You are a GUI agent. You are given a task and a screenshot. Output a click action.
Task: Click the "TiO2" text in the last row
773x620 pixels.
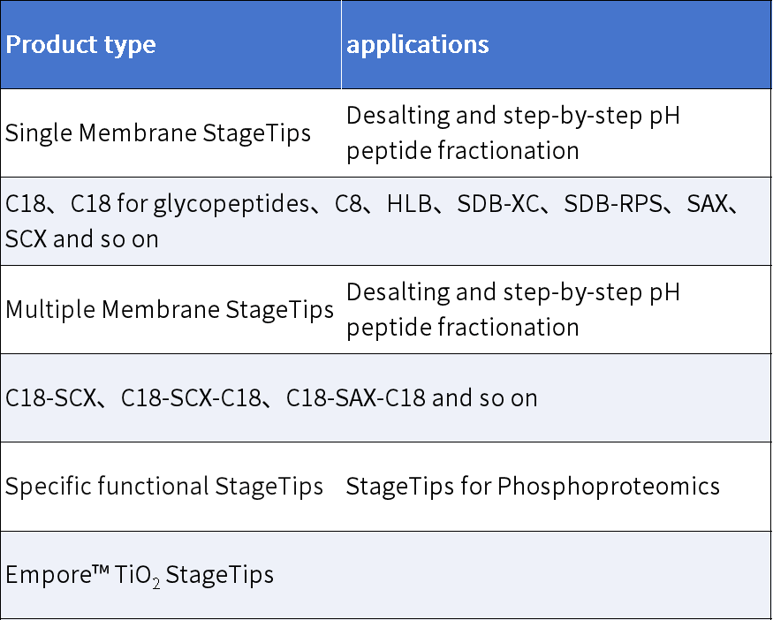tap(137, 576)
